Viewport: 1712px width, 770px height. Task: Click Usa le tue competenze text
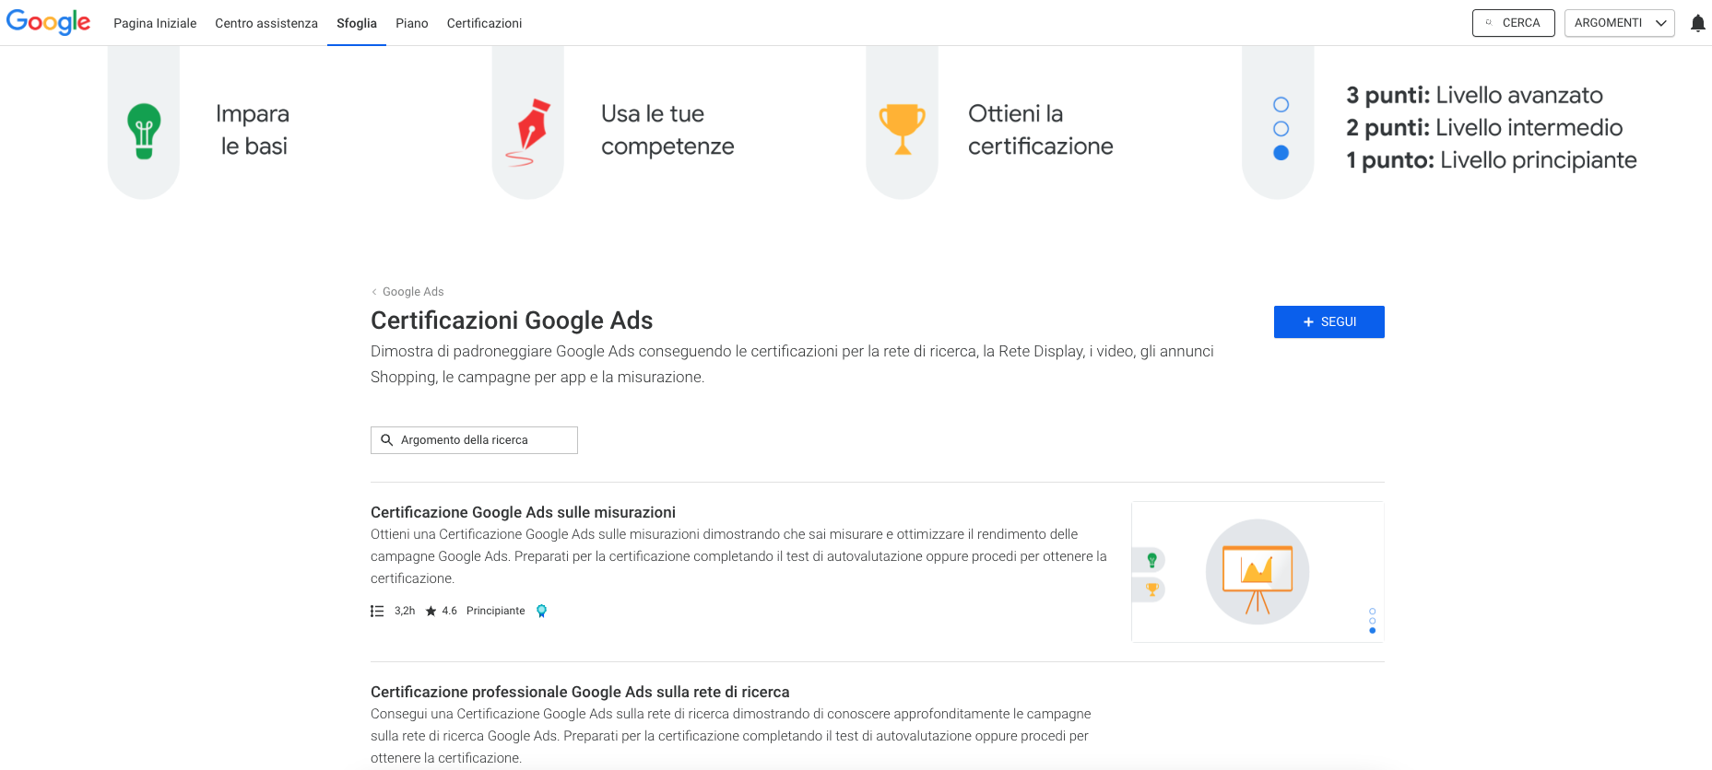(667, 130)
